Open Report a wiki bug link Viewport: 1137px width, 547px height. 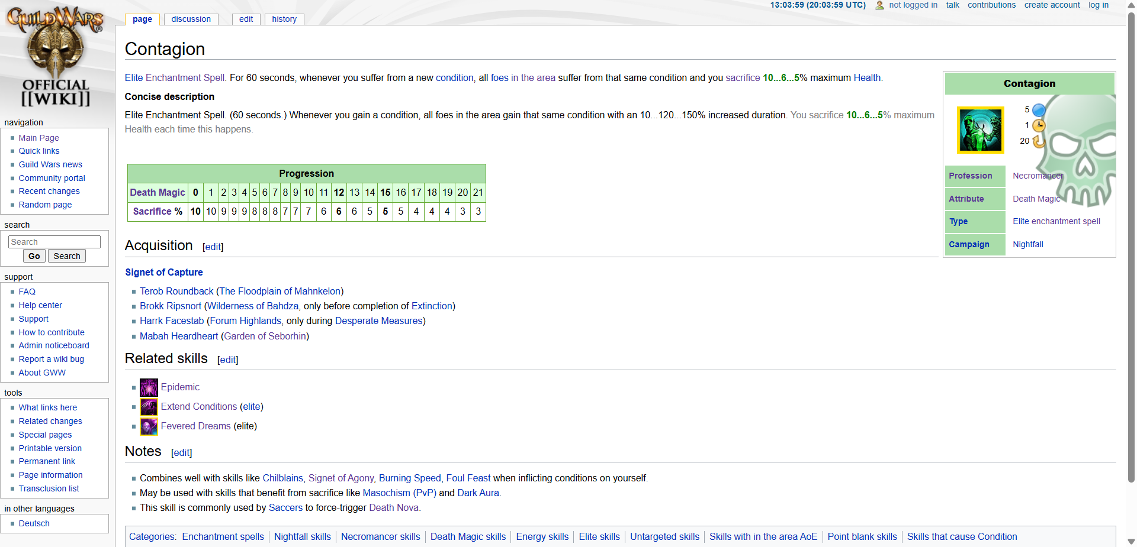(52, 359)
